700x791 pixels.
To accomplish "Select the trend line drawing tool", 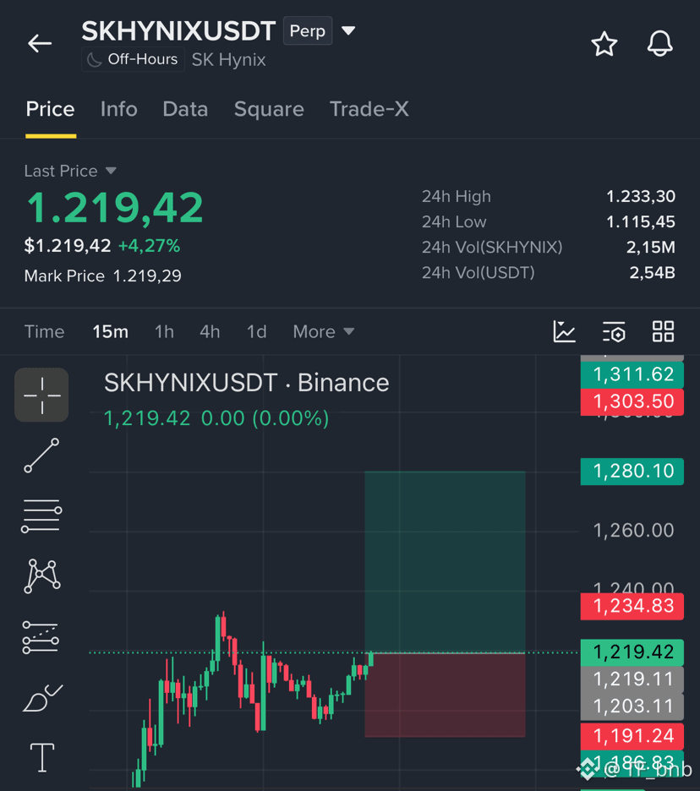I will click(42, 456).
